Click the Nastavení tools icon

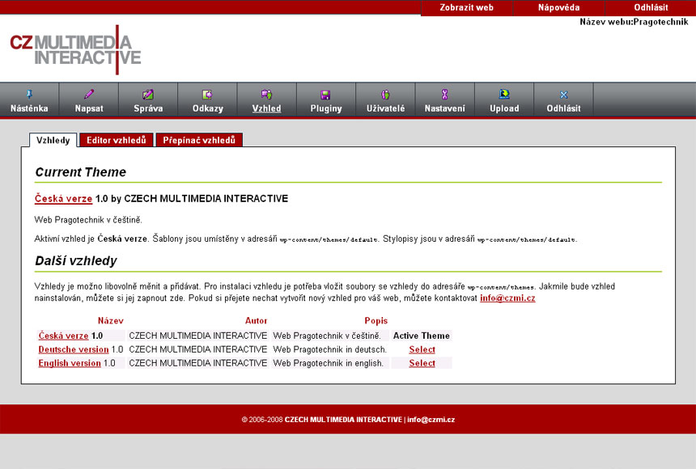pos(445,94)
